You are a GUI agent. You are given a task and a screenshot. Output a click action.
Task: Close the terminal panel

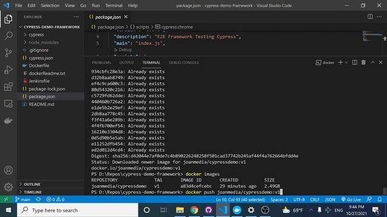click(x=380, y=63)
